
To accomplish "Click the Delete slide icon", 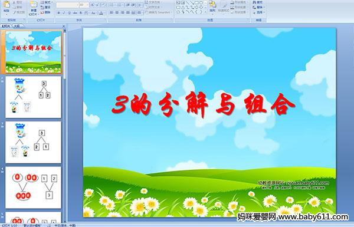I will (45, 12).
